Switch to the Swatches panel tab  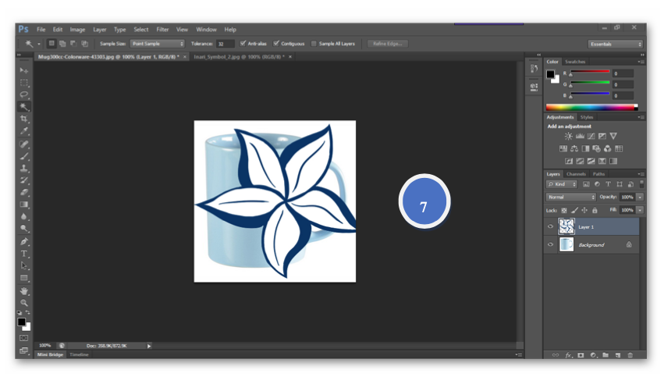pyautogui.click(x=575, y=62)
